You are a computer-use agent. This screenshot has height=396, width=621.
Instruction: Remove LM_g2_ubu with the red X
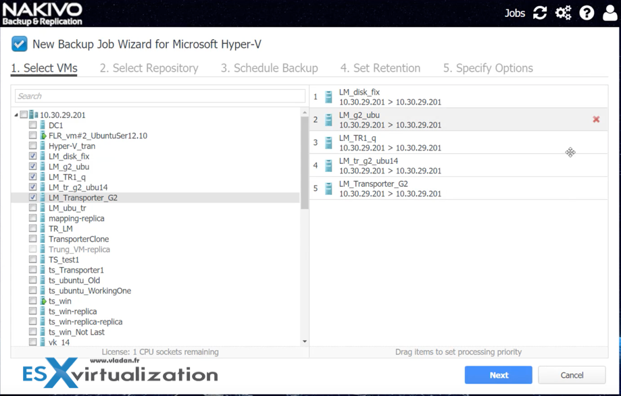[596, 119]
